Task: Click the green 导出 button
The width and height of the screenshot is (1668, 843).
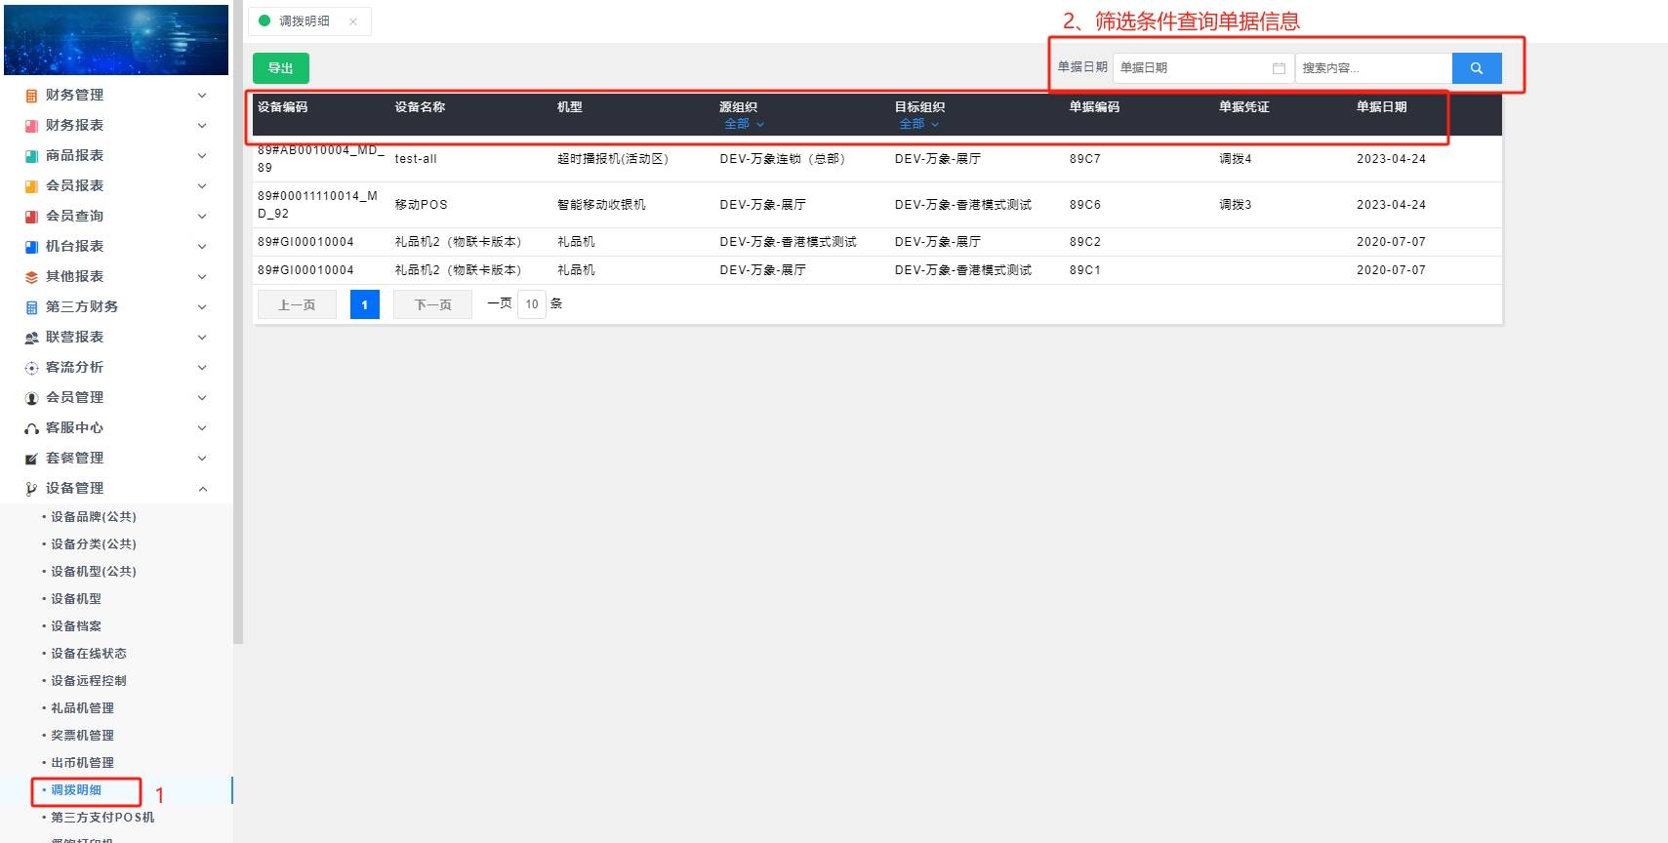Action: [x=281, y=68]
